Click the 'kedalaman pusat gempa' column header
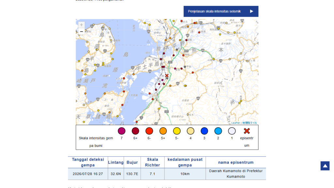This screenshot has height=188, width=334. click(185, 162)
